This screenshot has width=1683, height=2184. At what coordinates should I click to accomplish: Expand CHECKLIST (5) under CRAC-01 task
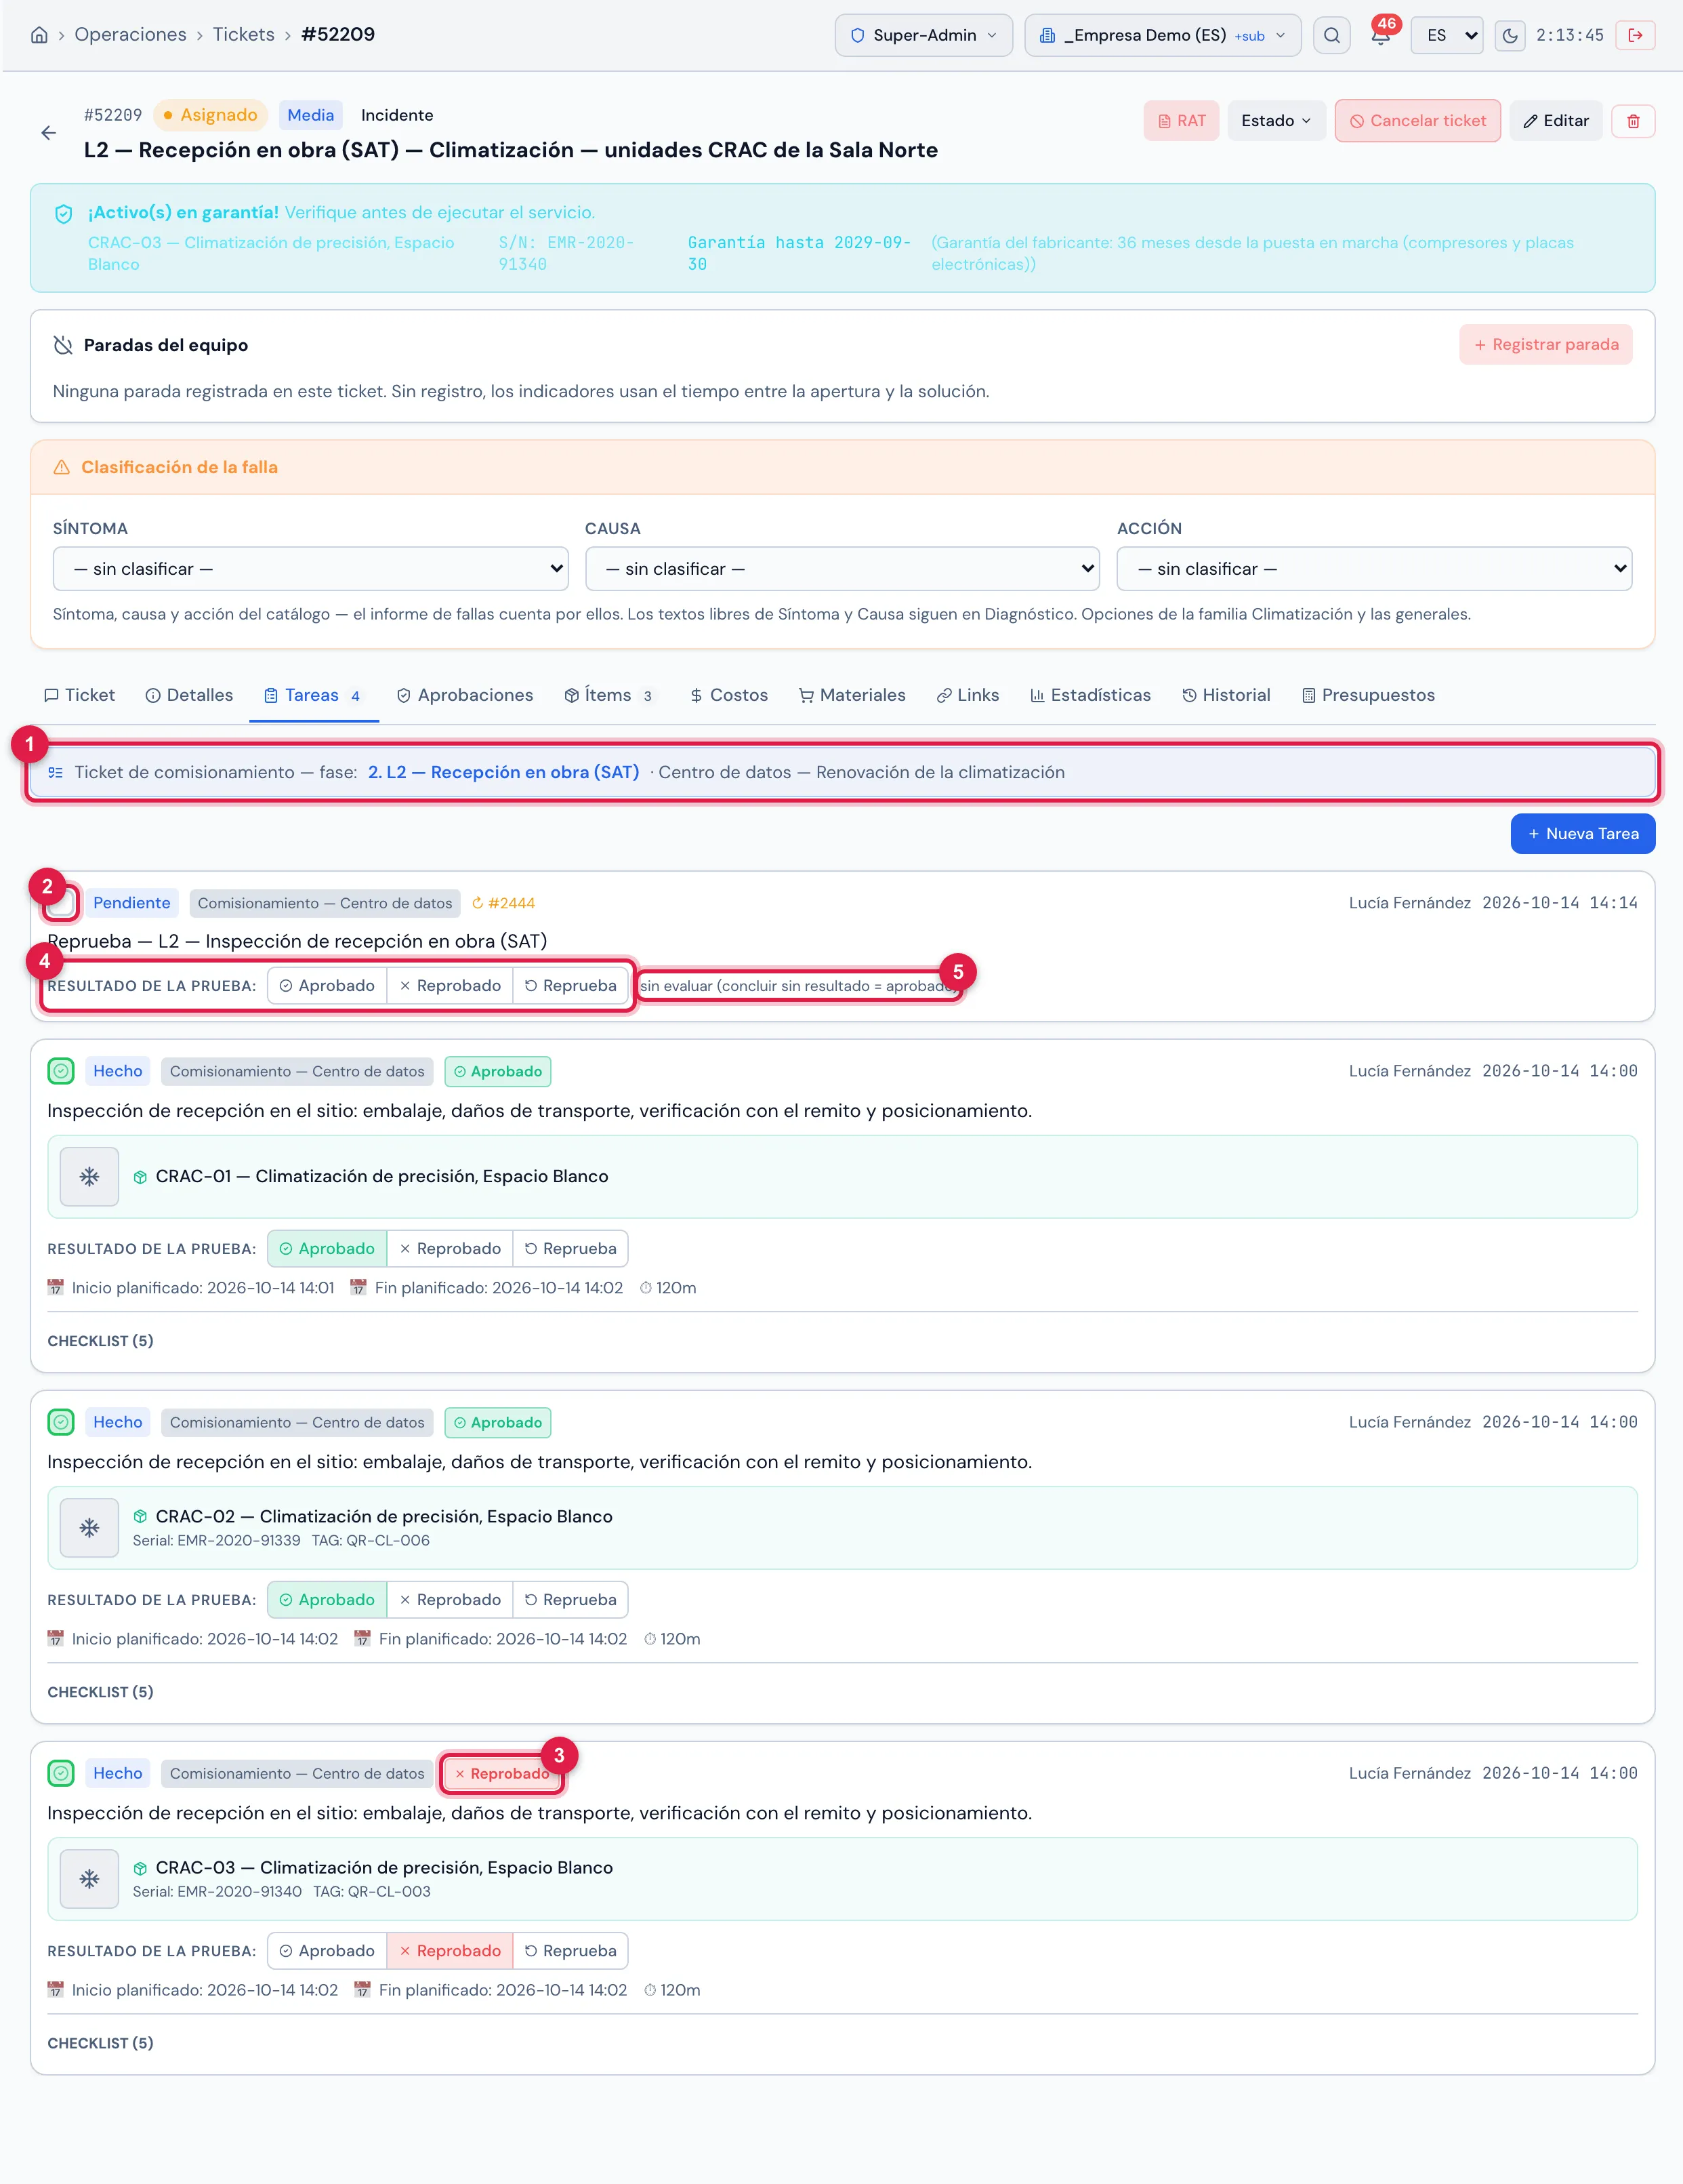pos(100,1341)
